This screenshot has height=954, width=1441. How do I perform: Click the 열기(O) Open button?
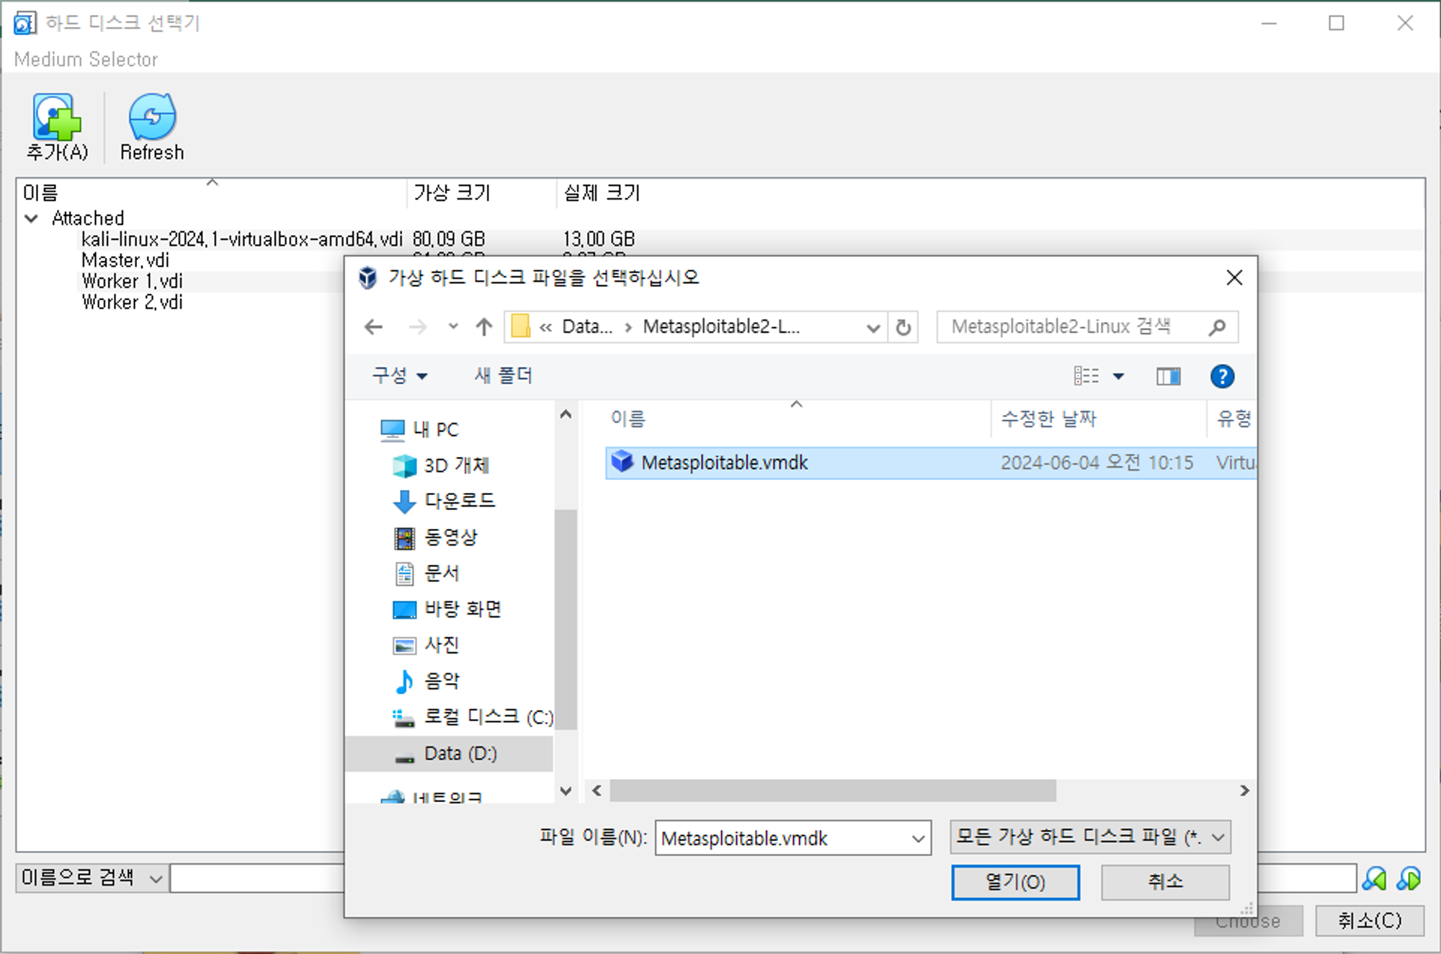(x=1015, y=882)
